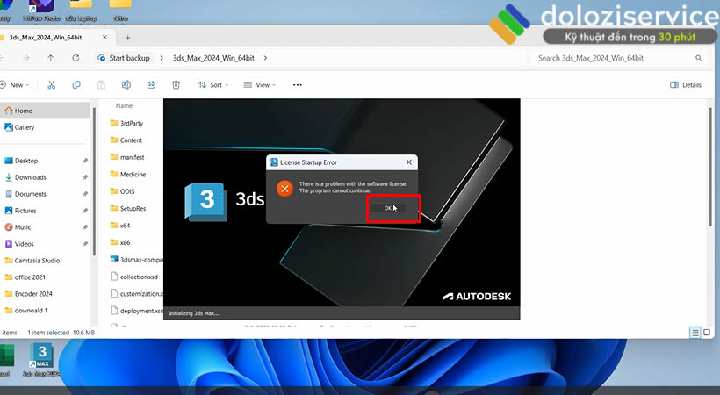Open the Sort dropdown menu

click(212, 85)
